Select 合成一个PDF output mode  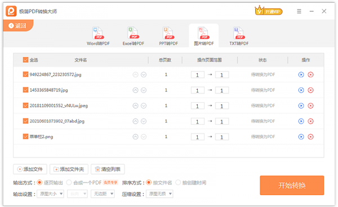click(69, 183)
